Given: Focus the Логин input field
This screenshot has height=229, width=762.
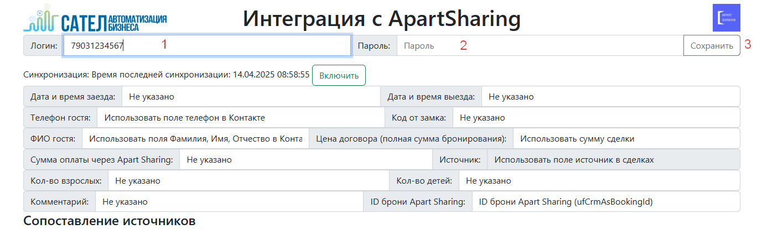Looking at the screenshot, I should pyautogui.click(x=207, y=45).
